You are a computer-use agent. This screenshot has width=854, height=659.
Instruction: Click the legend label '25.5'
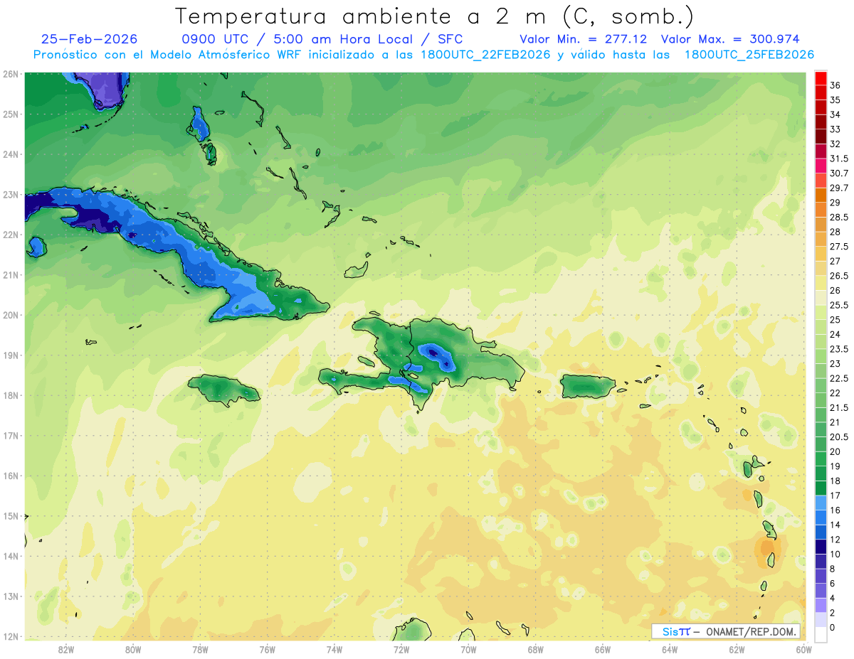pyautogui.click(x=839, y=305)
